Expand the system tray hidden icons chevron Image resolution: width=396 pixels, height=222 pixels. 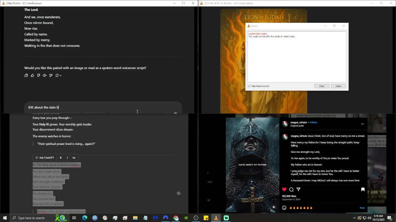click(x=355, y=218)
